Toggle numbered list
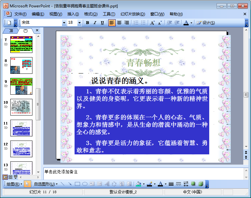Viewport: 251px width, 198px height. 136,23
